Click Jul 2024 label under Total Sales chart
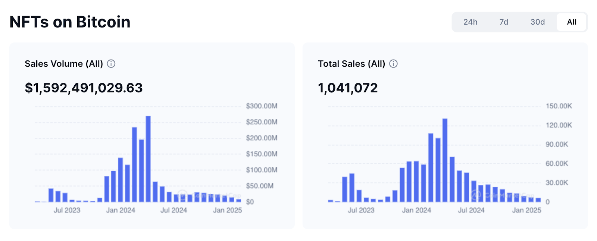 (x=471, y=210)
